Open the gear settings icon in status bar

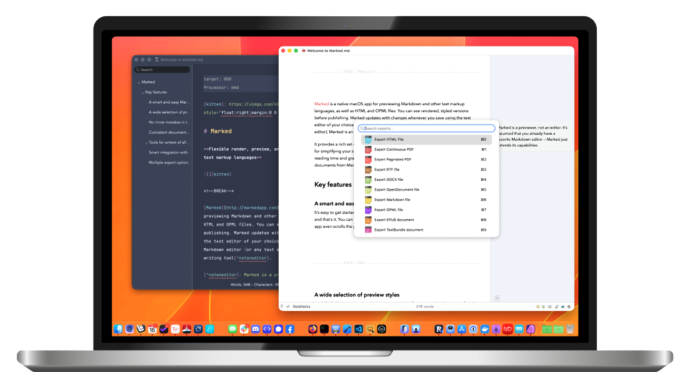click(569, 306)
